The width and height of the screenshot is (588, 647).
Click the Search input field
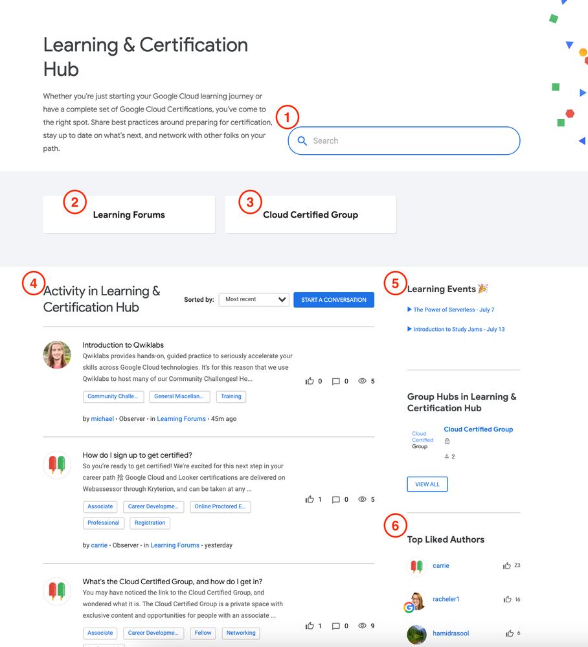click(404, 141)
